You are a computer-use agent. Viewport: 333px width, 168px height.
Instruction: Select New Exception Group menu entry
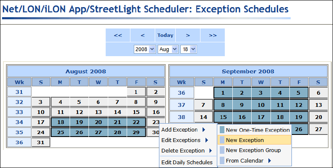[x=253, y=150]
